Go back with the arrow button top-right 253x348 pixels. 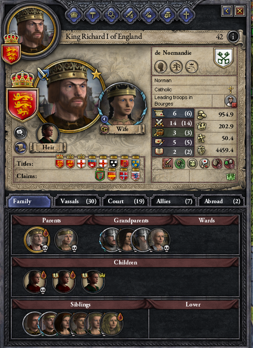(227, 11)
